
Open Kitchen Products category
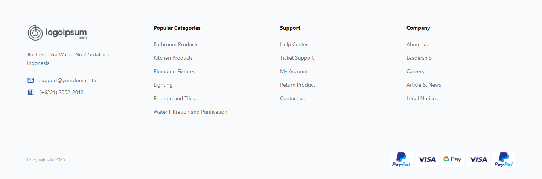pos(173,58)
